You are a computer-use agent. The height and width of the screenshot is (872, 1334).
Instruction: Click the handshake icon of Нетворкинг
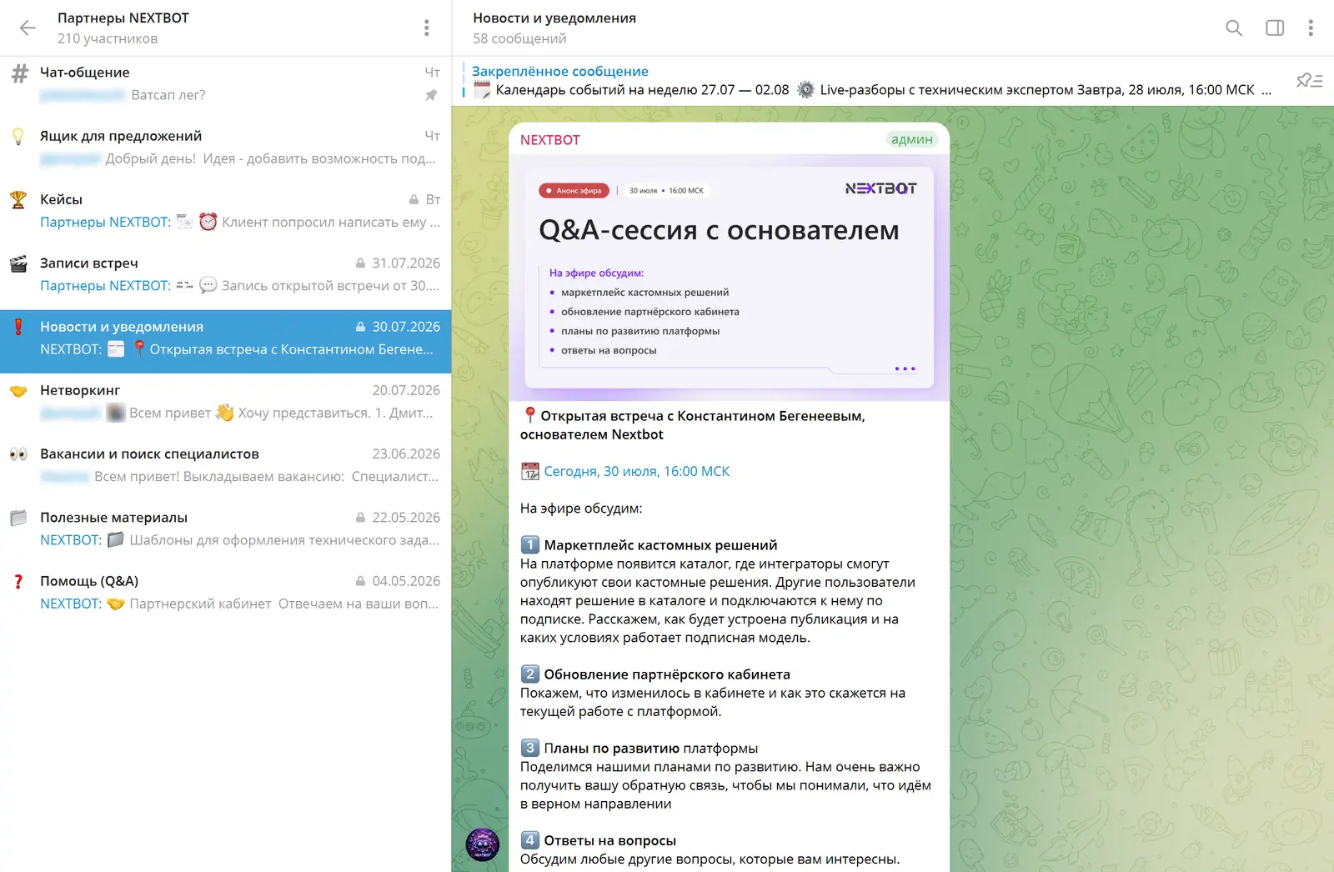[x=18, y=391]
